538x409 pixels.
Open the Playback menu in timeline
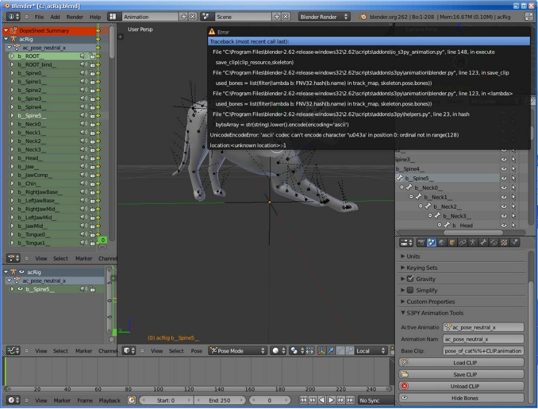pos(110,400)
